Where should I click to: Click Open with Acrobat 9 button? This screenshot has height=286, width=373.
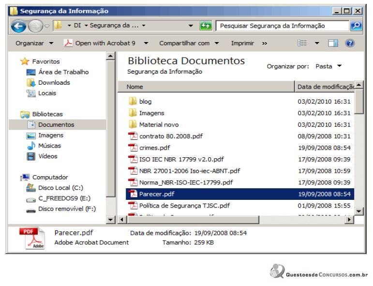point(105,43)
